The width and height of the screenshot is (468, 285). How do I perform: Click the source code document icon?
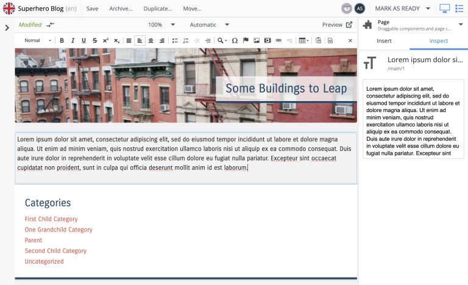tap(330, 41)
